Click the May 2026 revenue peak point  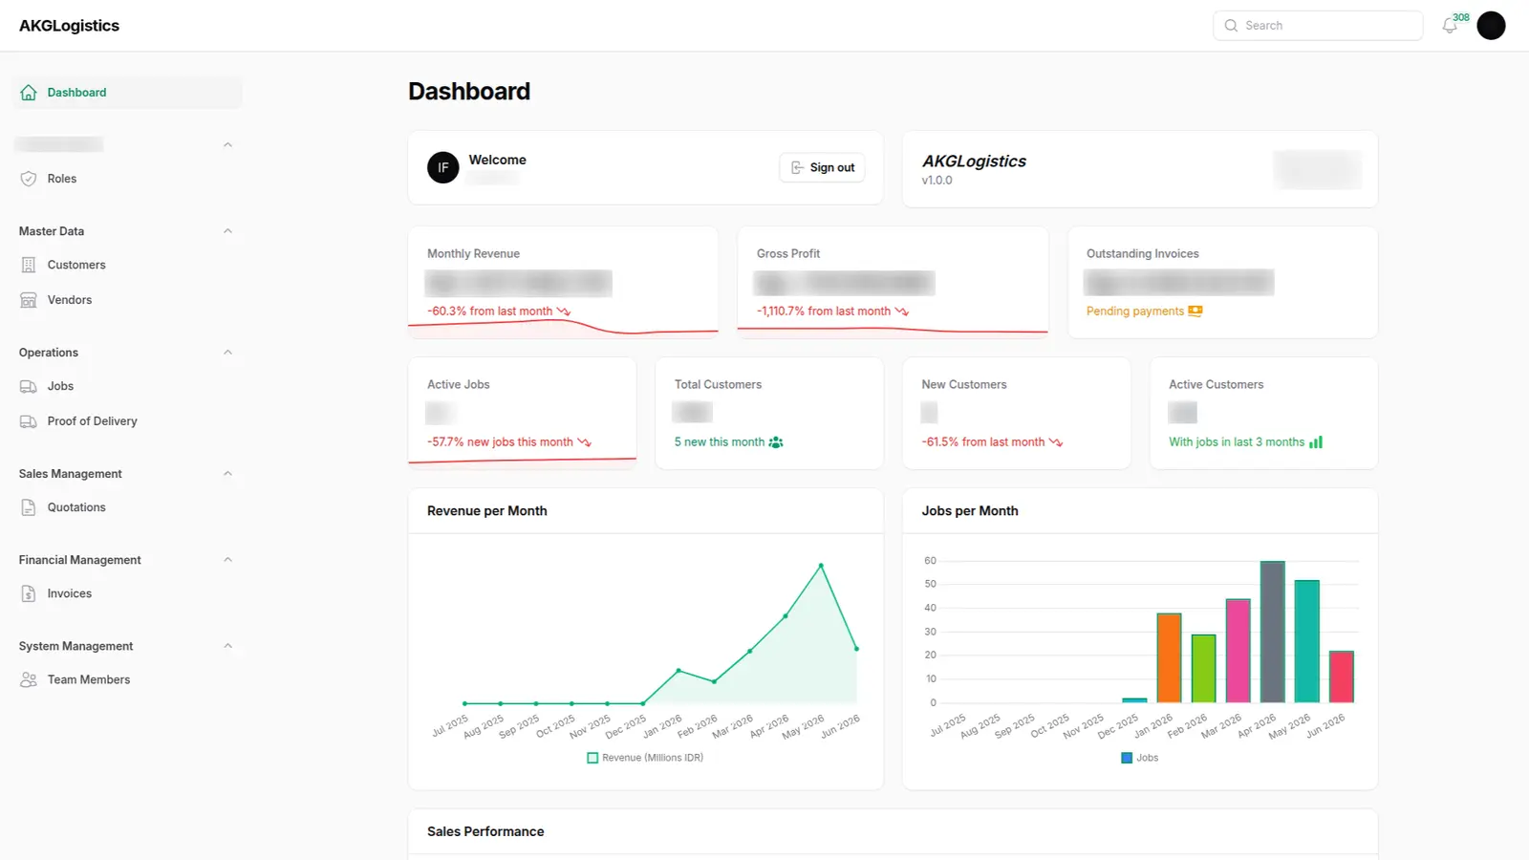pyautogui.click(x=821, y=566)
